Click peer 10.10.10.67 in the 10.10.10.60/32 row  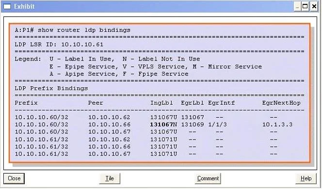pyautogui.click(x=109, y=132)
